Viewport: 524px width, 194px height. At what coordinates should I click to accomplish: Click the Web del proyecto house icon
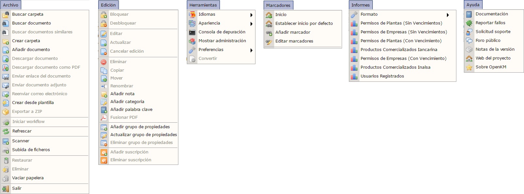pyautogui.click(x=469, y=58)
